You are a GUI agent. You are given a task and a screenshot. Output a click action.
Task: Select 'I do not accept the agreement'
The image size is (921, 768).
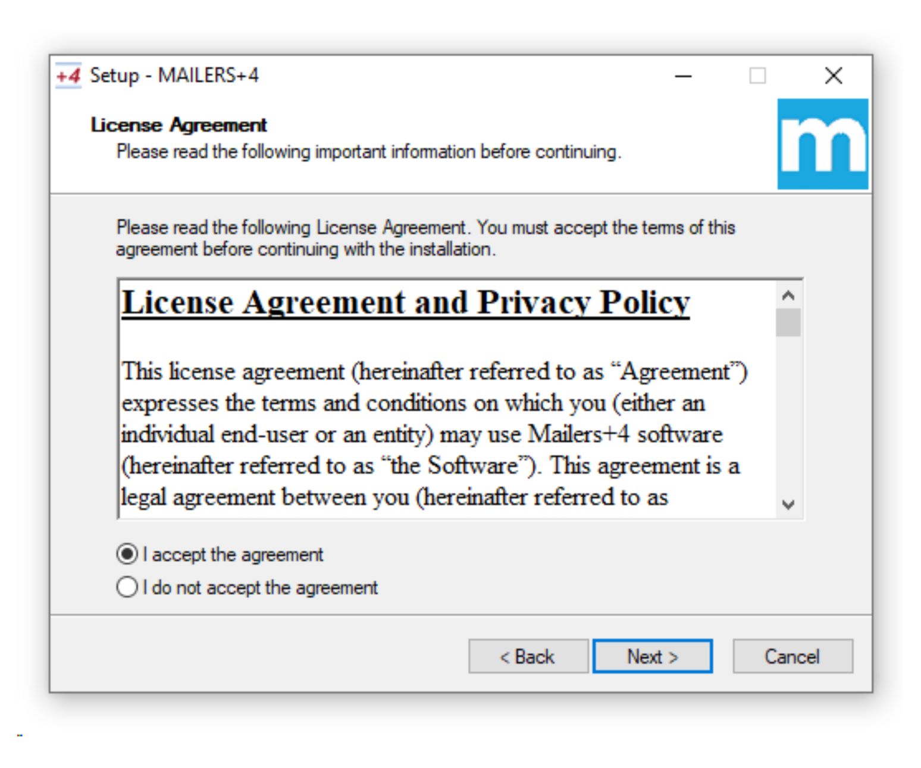(x=127, y=588)
